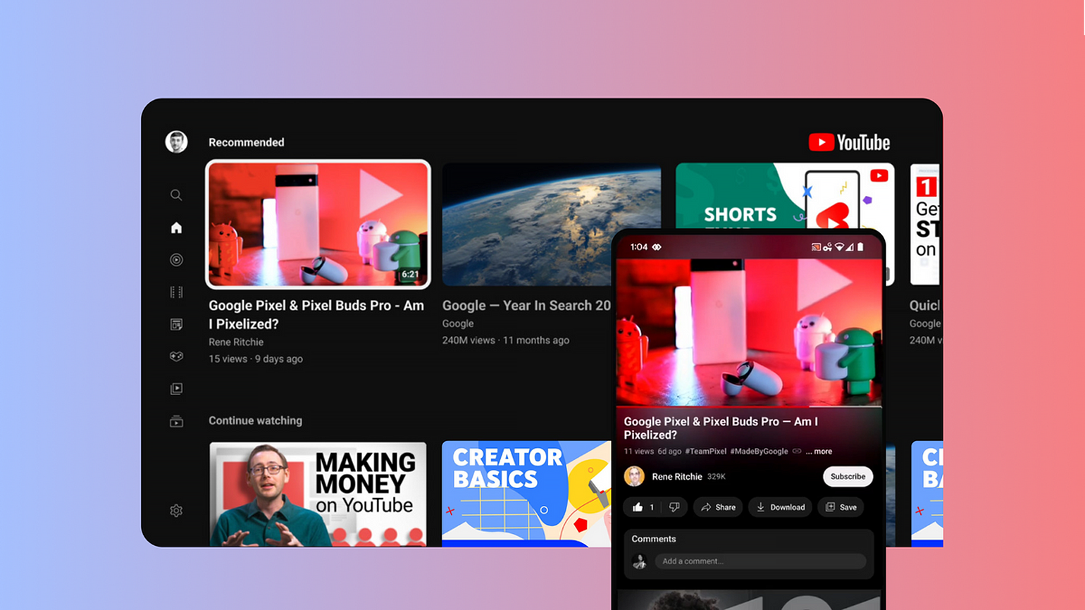Seek on the phone video progress bar
This screenshot has width=1085, height=610.
pyautogui.click(x=749, y=406)
